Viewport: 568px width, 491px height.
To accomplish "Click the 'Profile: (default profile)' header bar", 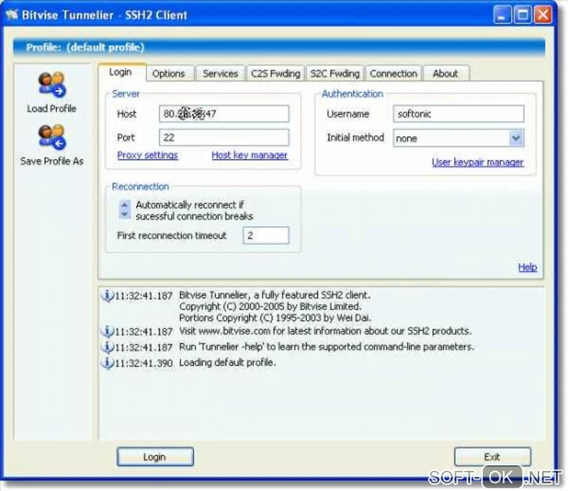I will (279, 47).
